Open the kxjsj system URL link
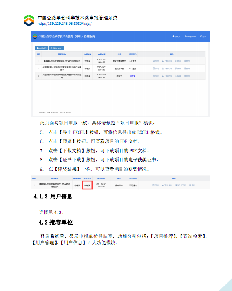232x291 pixels. [64, 24]
